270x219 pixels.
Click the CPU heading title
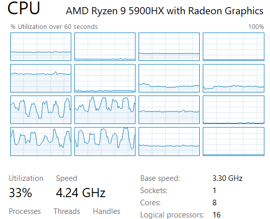pos(24,8)
